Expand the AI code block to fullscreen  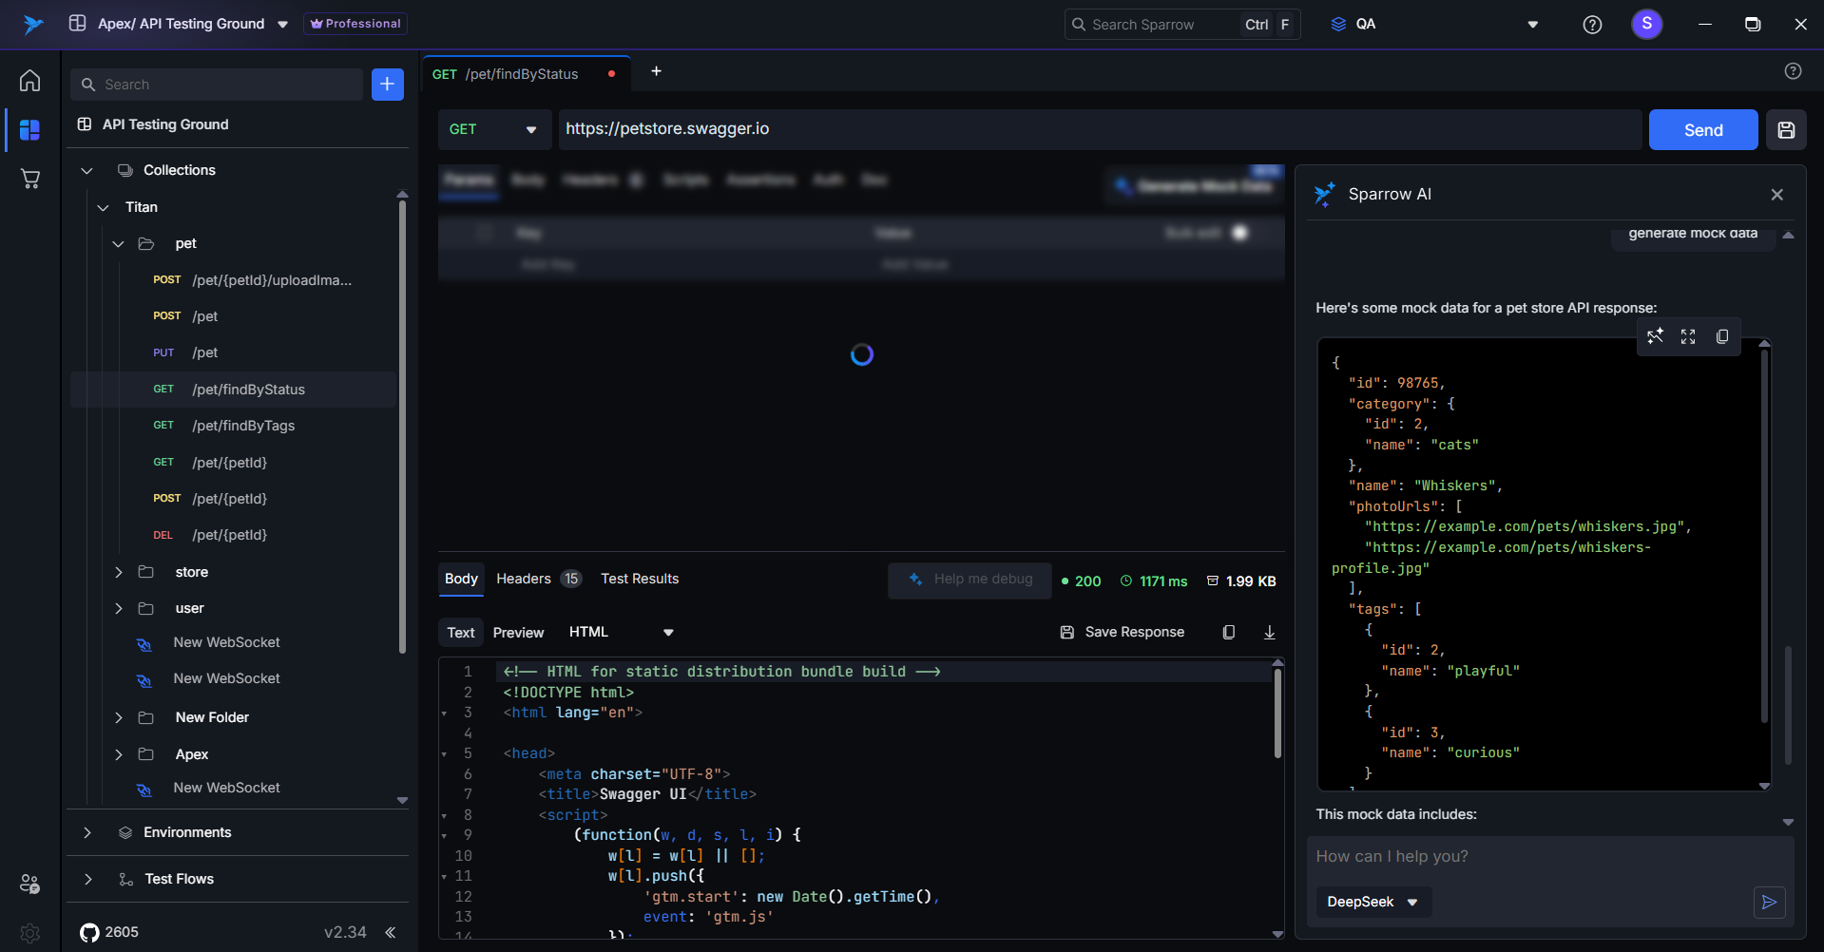coord(1688,336)
